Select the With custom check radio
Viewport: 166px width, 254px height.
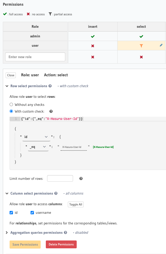point(11,111)
